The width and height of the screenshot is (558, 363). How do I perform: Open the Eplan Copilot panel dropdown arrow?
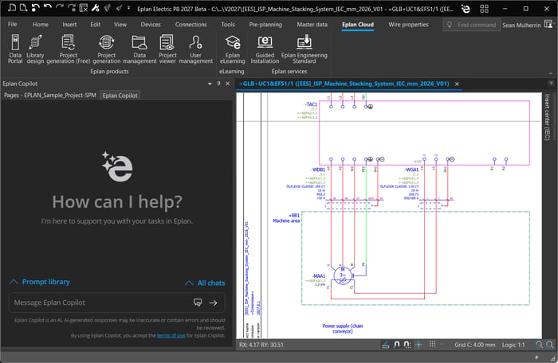210,84
